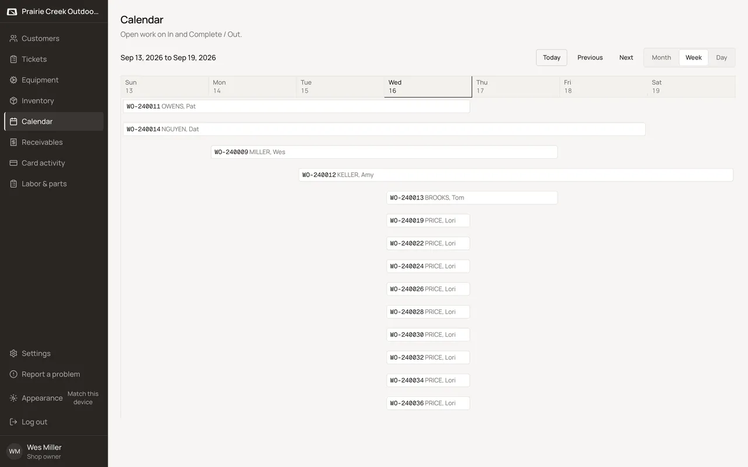This screenshot has width=748, height=467.
Task: Select the Sat 19 column header
Action: (691, 86)
